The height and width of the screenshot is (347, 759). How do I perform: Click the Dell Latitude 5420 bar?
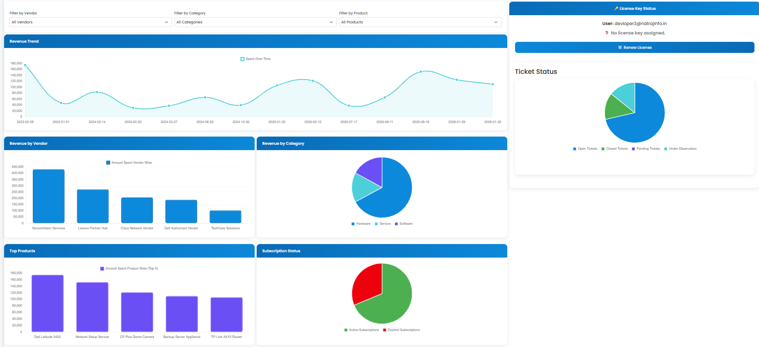click(48, 304)
